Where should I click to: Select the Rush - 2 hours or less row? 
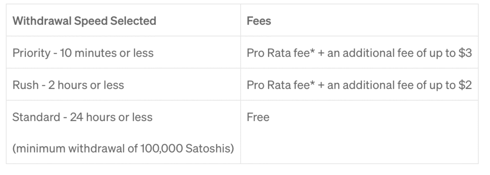tap(242, 84)
